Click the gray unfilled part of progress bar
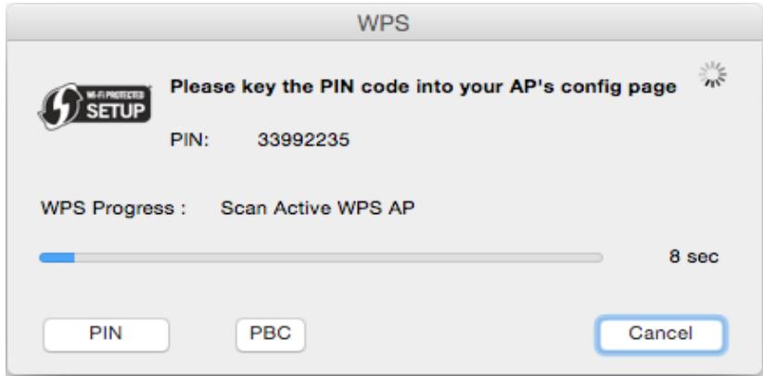The width and height of the screenshot is (763, 376). point(338,257)
